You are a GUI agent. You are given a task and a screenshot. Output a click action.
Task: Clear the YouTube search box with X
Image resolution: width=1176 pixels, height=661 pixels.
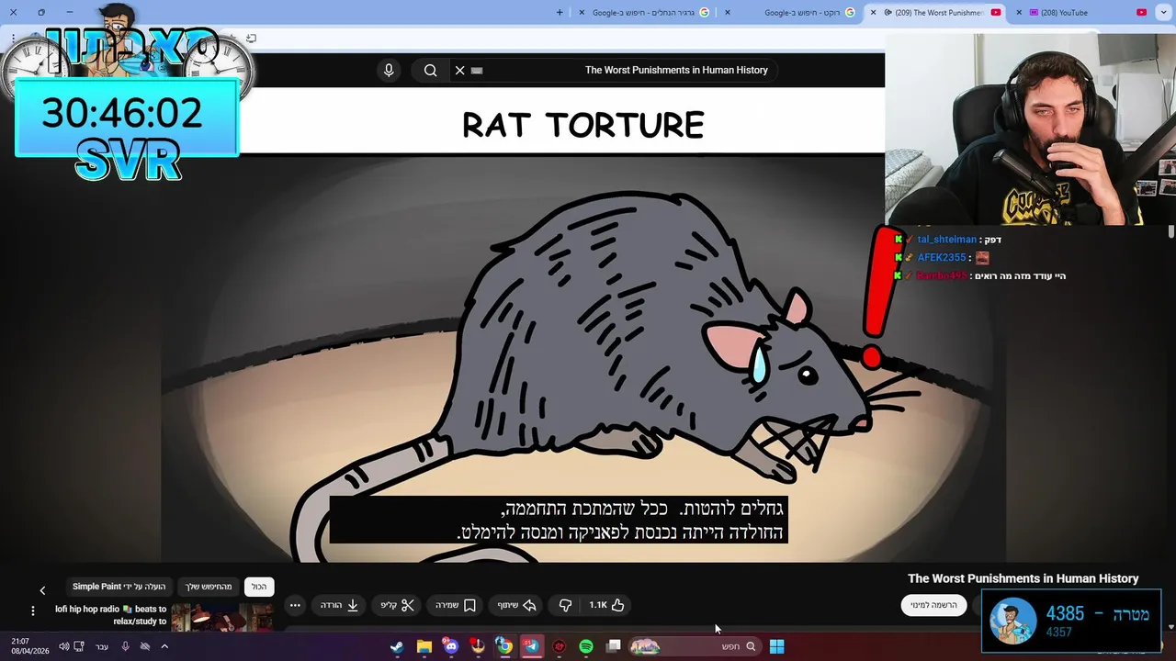(x=460, y=70)
